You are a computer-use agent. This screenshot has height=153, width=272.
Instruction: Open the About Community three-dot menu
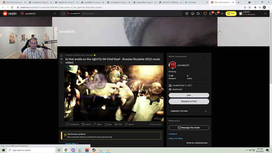[207, 56]
